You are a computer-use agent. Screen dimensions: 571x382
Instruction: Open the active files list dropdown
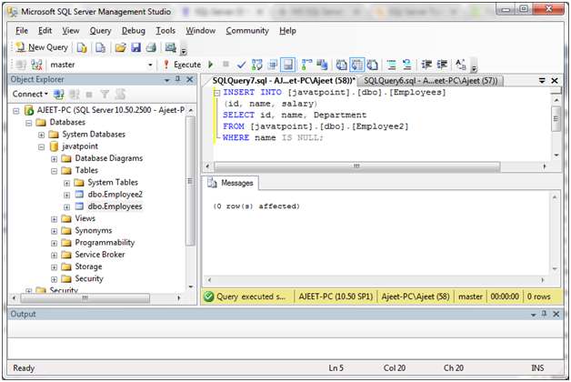click(542, 80)
